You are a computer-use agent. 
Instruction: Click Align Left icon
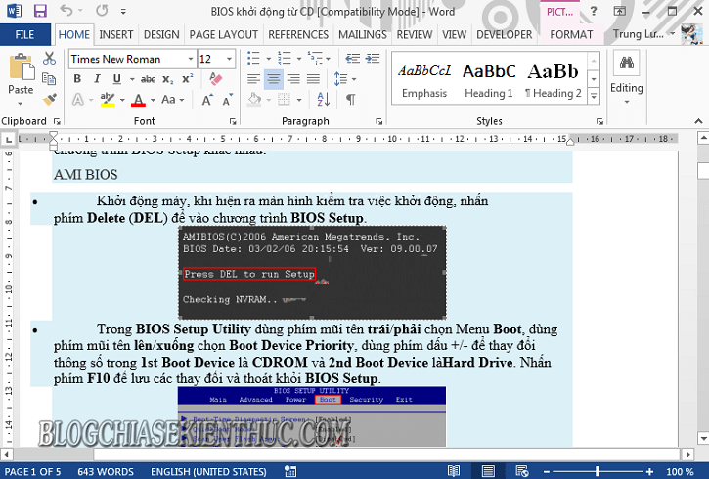pos(253,79)
